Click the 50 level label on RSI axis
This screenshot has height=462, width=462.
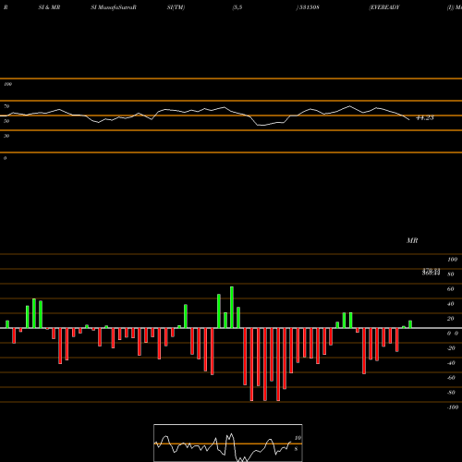tap(6, 121)
